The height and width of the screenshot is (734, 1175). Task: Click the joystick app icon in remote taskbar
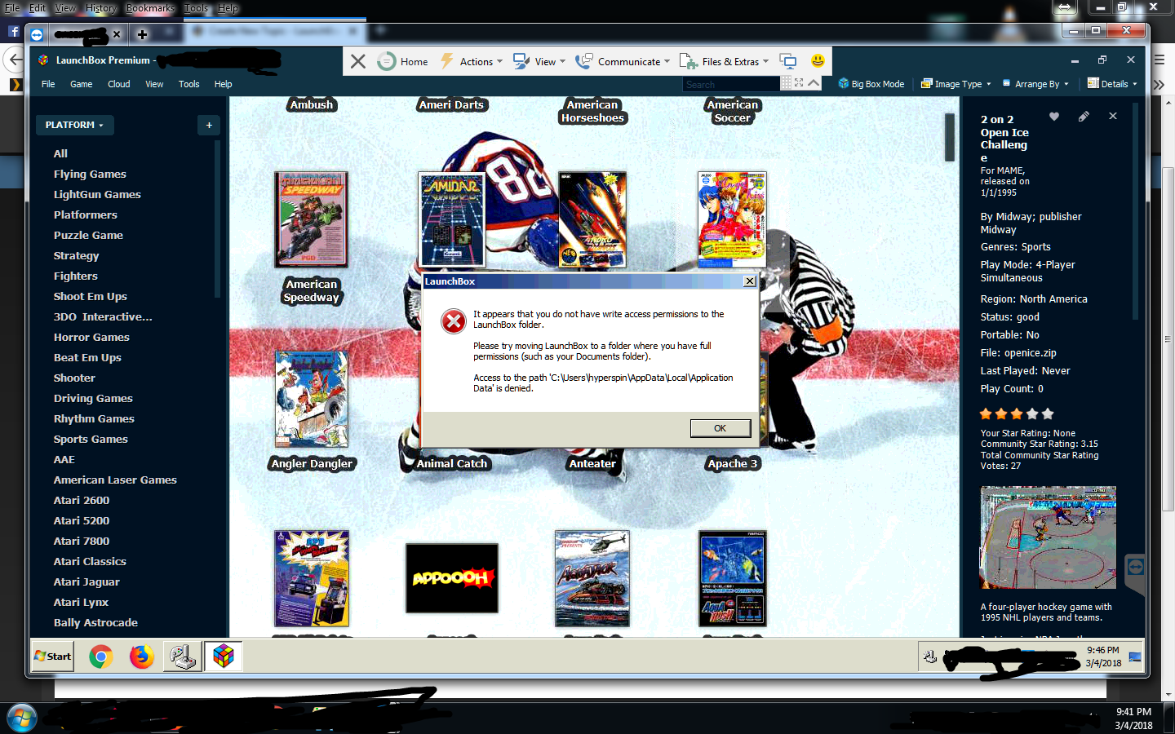[182, 656]
